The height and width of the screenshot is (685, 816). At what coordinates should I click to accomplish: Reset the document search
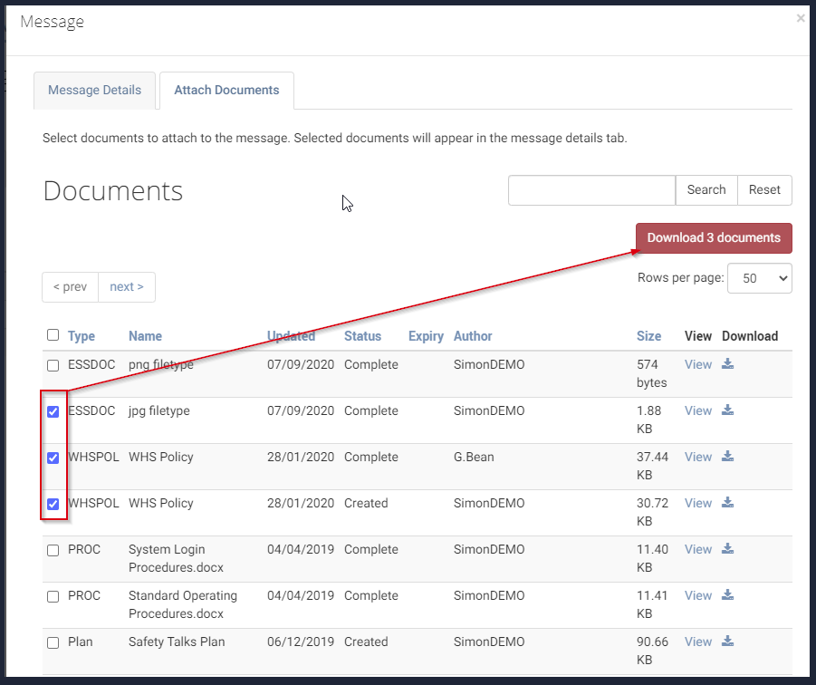(x=764, y=190)
